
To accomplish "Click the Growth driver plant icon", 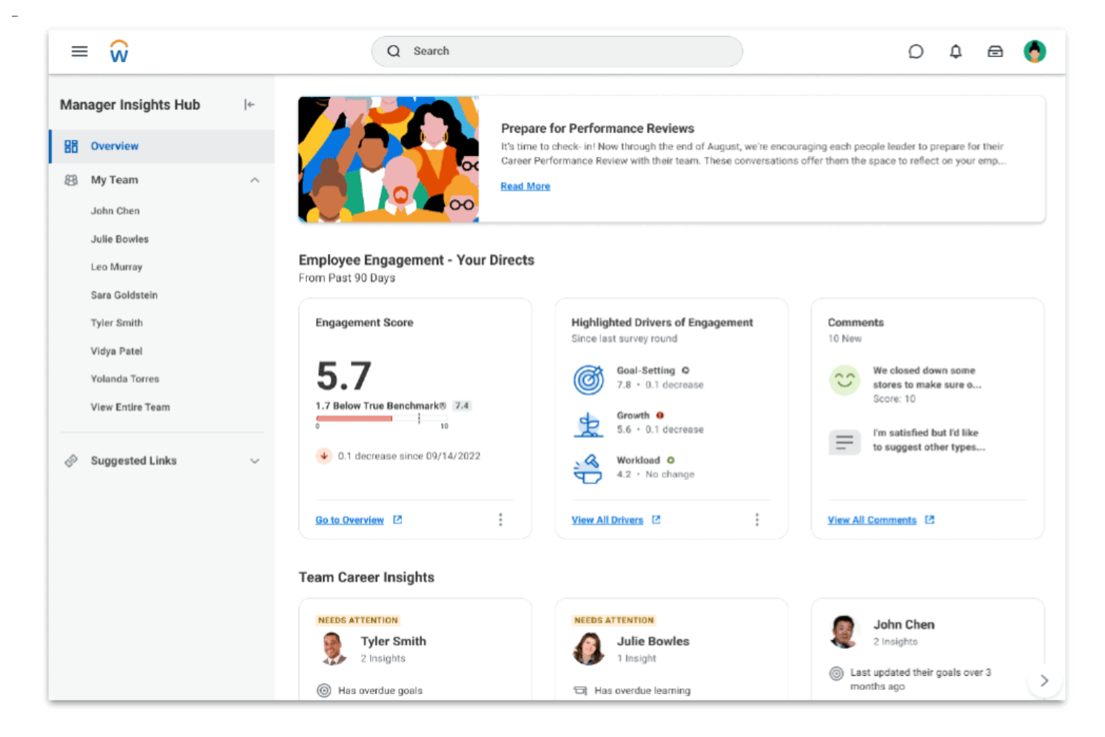I will (x=589, y=423).
